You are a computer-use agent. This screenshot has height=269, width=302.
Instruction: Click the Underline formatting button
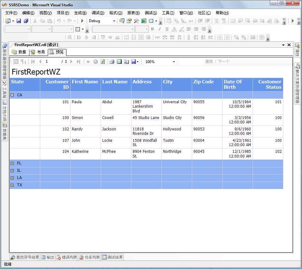(x=167, y=29)
